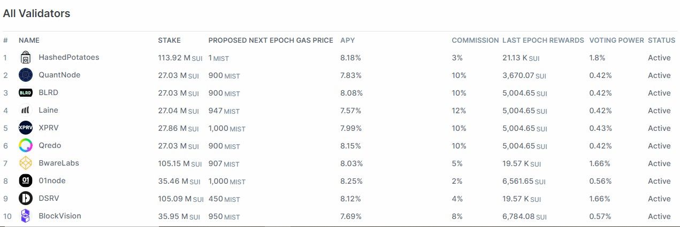Click the DSRV validator logo
The image size is (680, 227).
pos(26,198)
